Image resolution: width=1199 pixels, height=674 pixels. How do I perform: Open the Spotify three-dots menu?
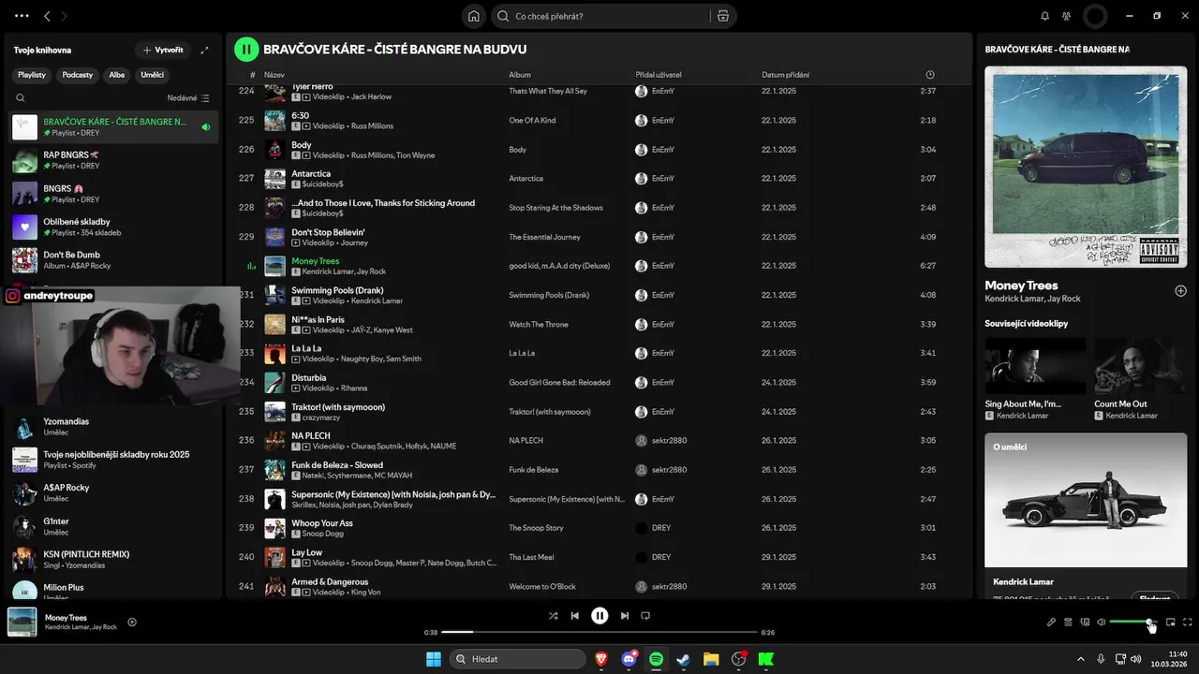click(22, 16)
